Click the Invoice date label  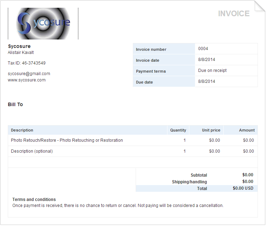pyautogui.click(x=147, y=60)
